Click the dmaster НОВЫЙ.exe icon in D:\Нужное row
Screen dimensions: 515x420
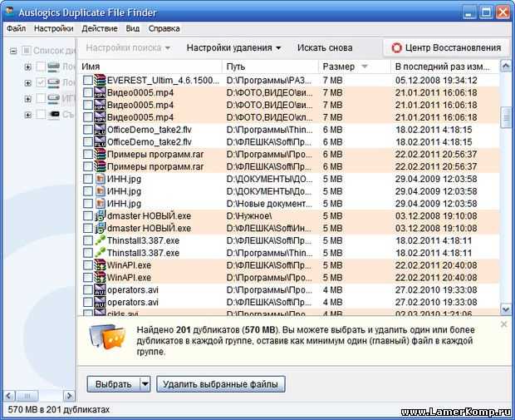tap(100, 215)
